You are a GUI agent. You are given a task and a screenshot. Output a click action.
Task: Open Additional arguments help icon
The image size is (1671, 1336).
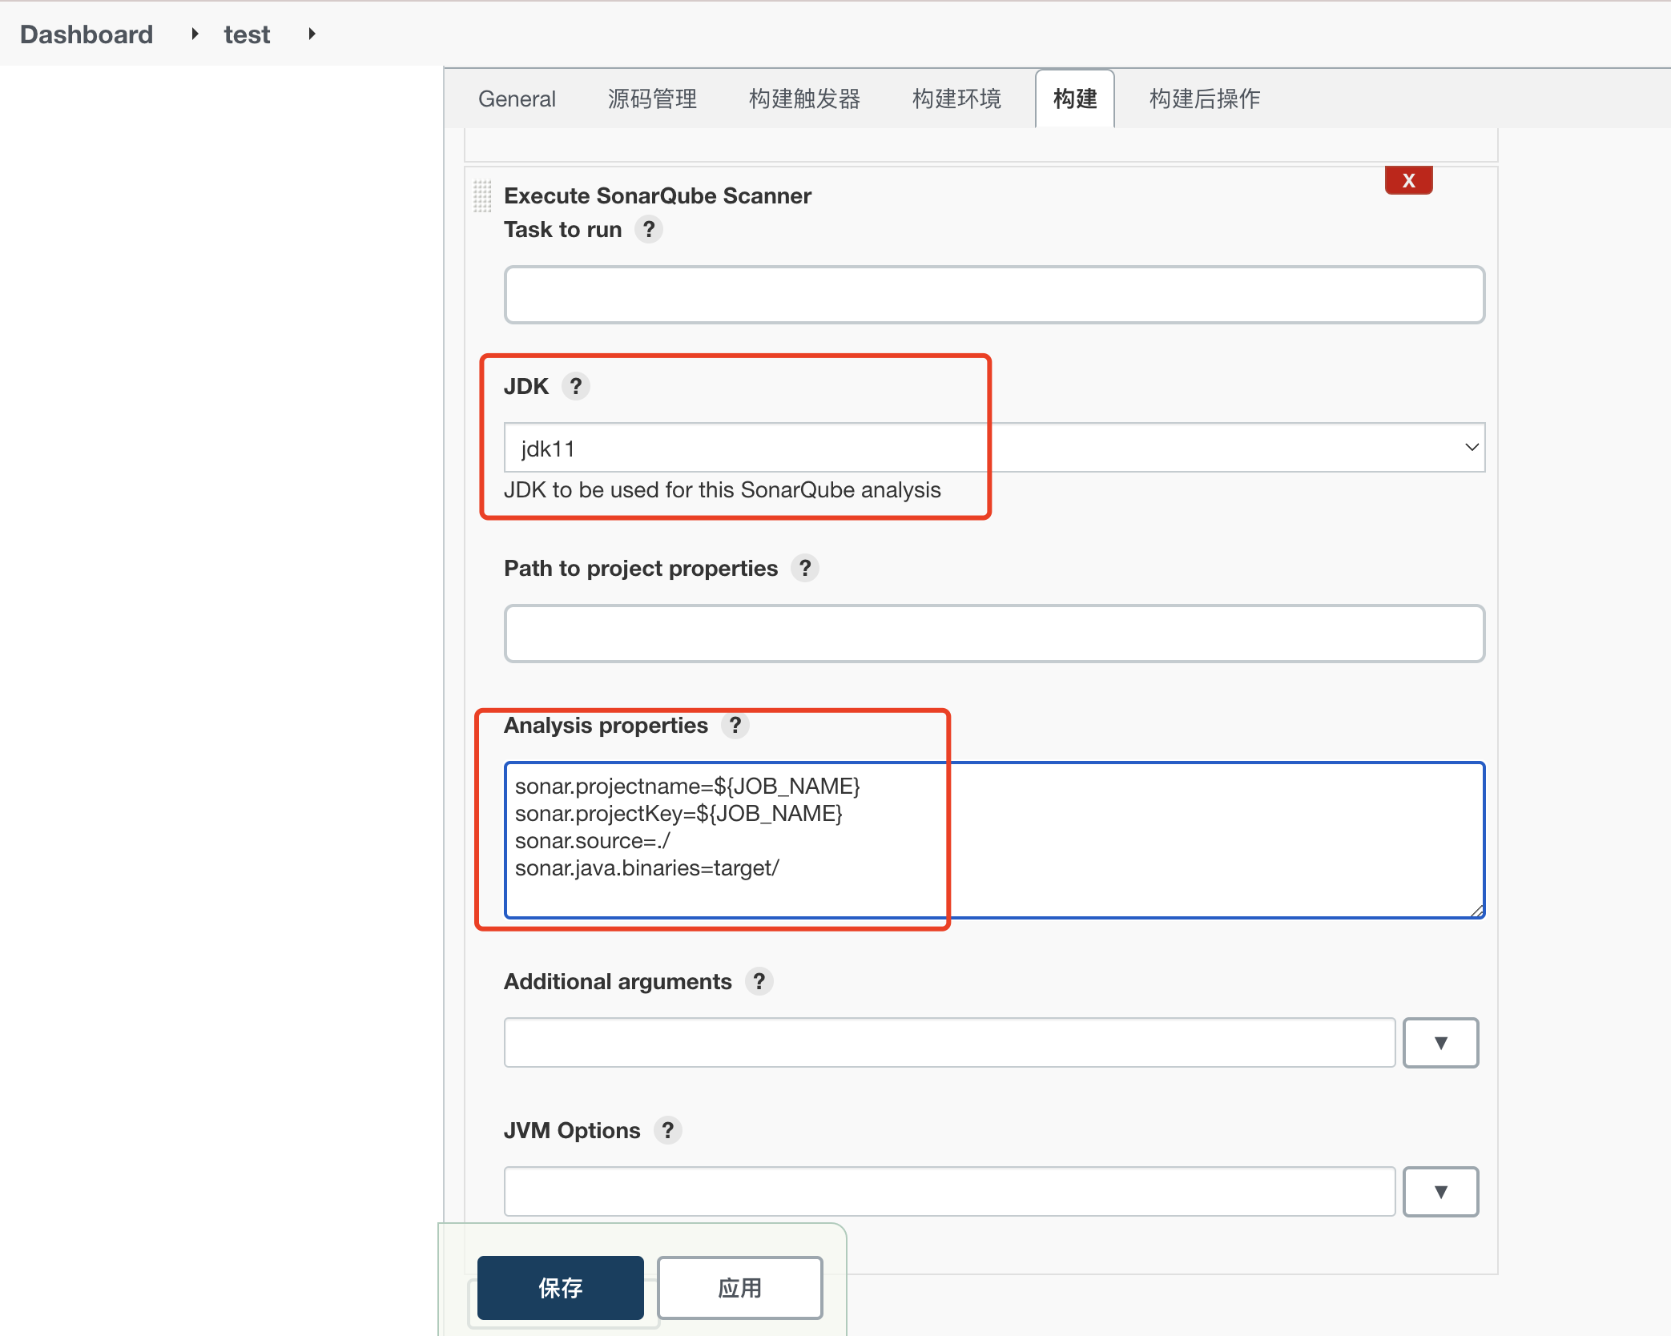coord(759,982)
